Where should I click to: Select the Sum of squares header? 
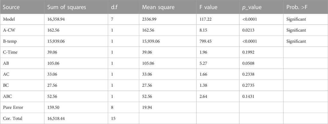67,7
